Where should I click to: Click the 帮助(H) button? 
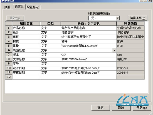(142, 108)
